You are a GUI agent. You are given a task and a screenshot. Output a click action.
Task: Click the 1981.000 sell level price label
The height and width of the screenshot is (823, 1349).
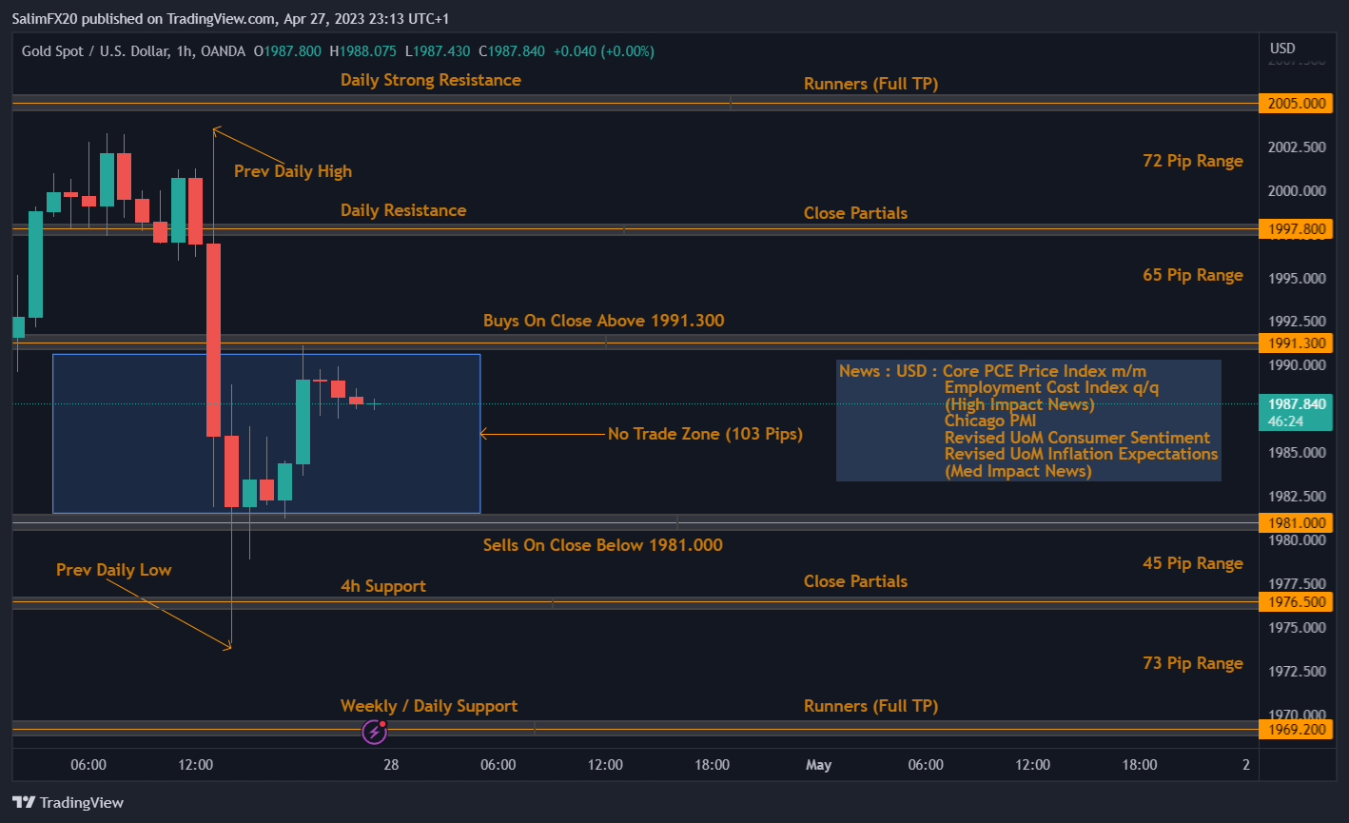(1296, 522)
